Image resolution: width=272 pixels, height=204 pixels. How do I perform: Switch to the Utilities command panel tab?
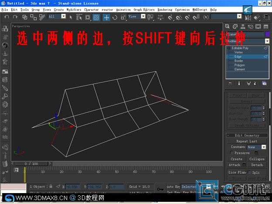click(x=266, y=27)
